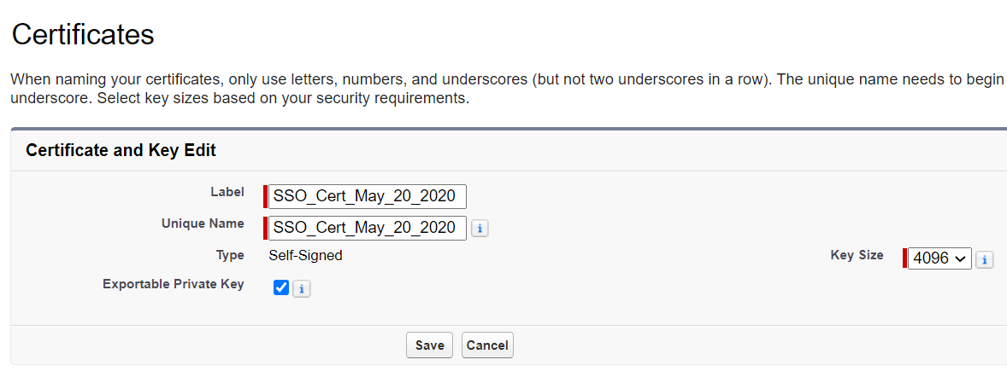Click the "Exportable Private Key" caption text
The image size is (1007, 383).
coord(174,284)
